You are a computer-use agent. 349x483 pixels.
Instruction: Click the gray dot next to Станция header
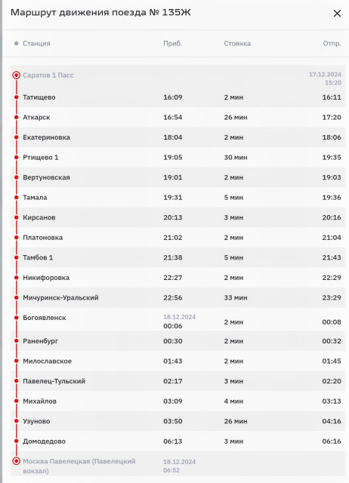(17, 44)
